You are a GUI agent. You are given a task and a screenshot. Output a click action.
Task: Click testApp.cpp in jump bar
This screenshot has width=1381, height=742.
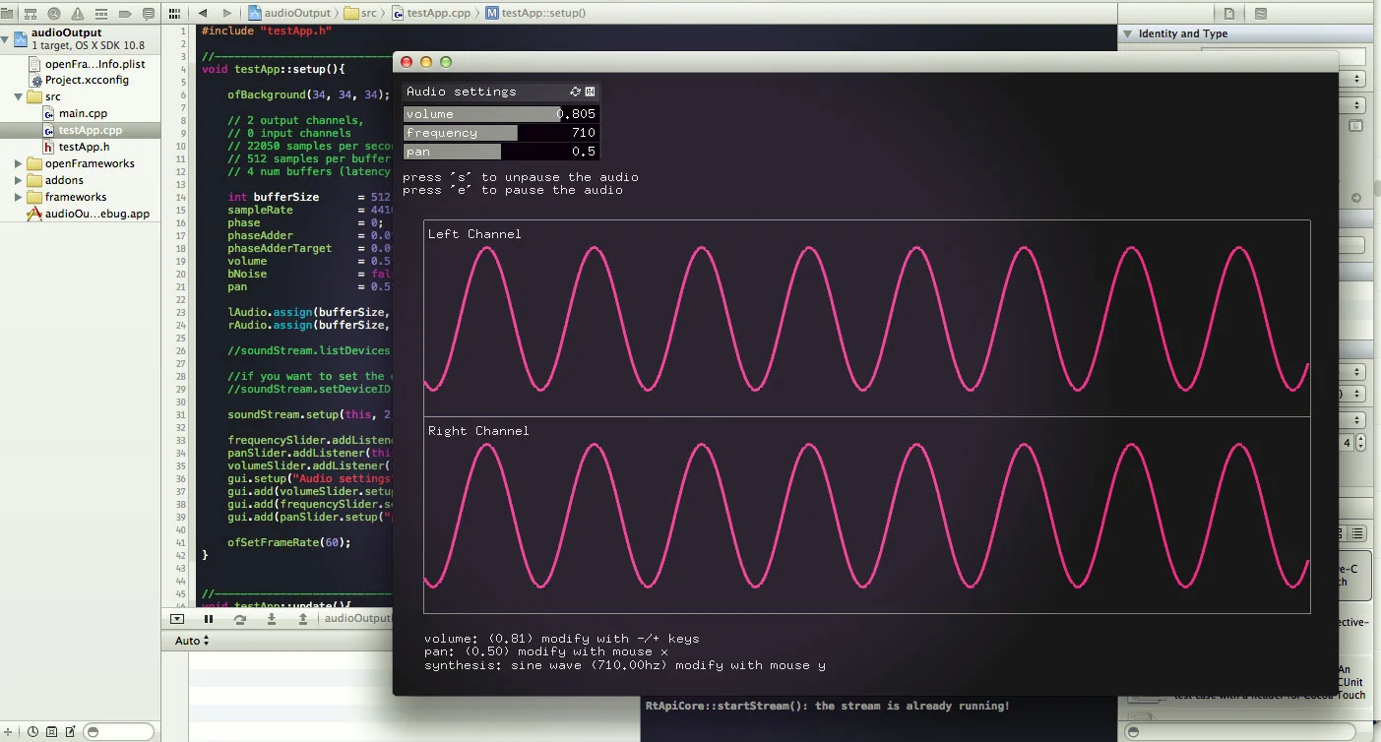point(433,13)
